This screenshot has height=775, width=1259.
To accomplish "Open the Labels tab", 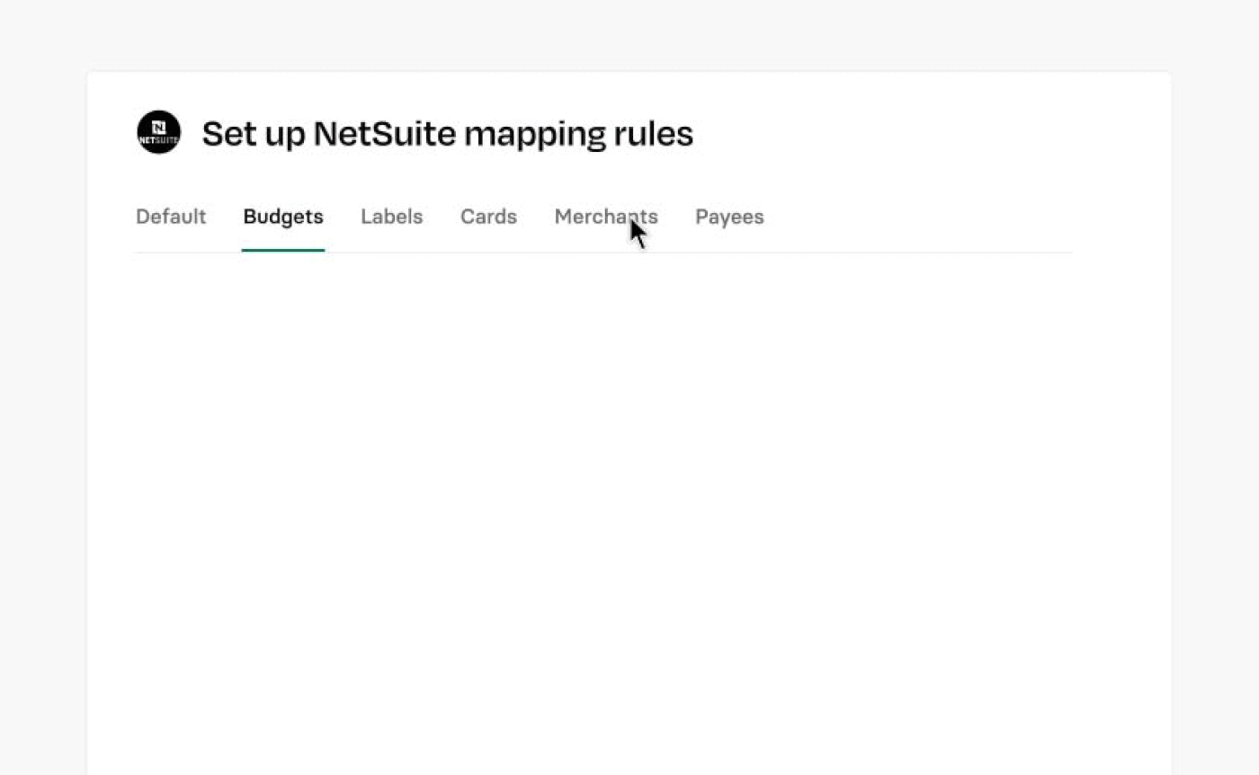I will pos(392,217).
